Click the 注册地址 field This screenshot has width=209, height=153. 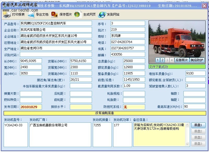click(x=56, y=42)
